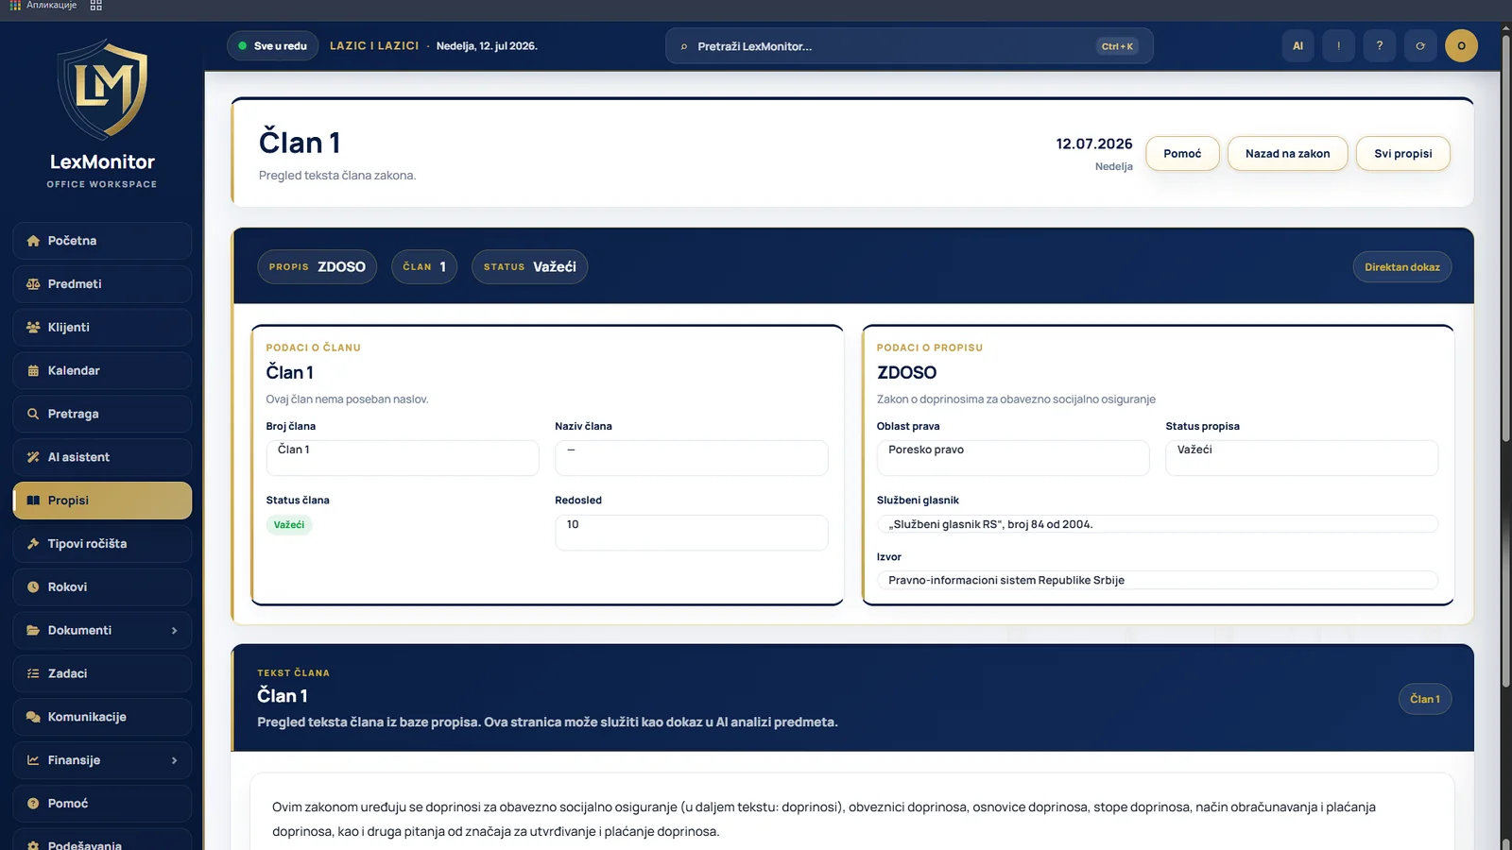Click the Svi propisi button
This screenshot has width=1512, height=850.
tap(1402, 153)
